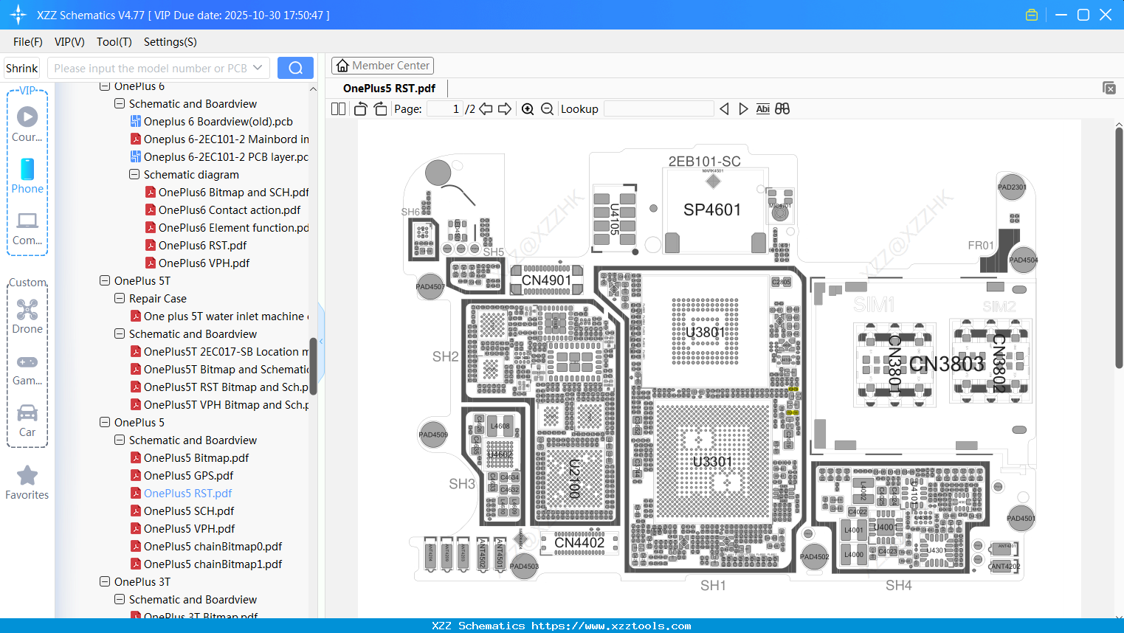Viewport: 1124px width, 633px height.
Task: Open the model number dropdown arrow
Action: pos(258,68)
